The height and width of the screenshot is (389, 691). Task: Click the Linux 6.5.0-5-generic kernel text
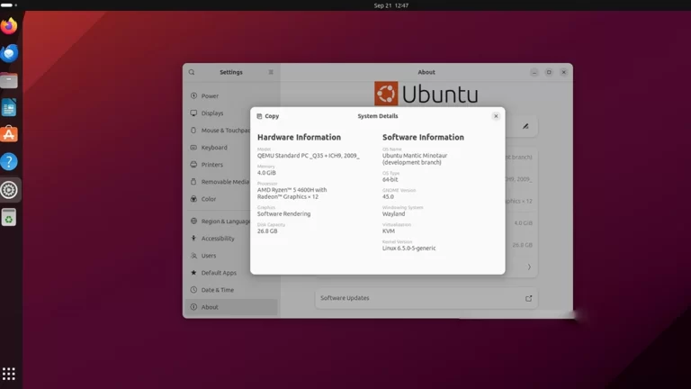pos(409,249)
